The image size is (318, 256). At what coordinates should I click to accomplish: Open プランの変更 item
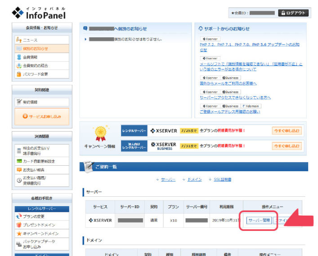pos(42,216)
